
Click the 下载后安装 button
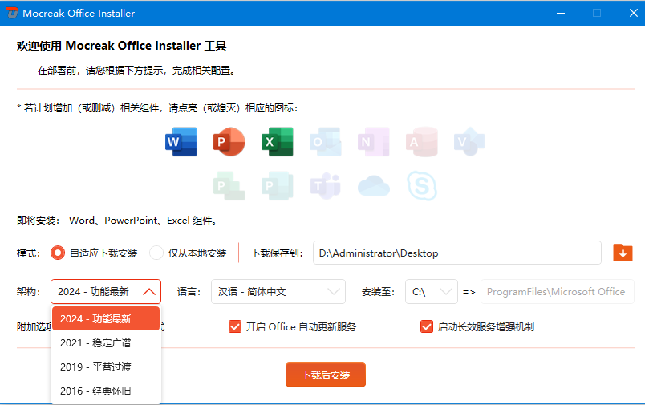326,375
